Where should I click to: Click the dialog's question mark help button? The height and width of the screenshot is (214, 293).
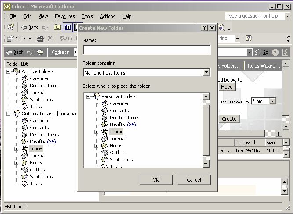[x=204, y=28]
